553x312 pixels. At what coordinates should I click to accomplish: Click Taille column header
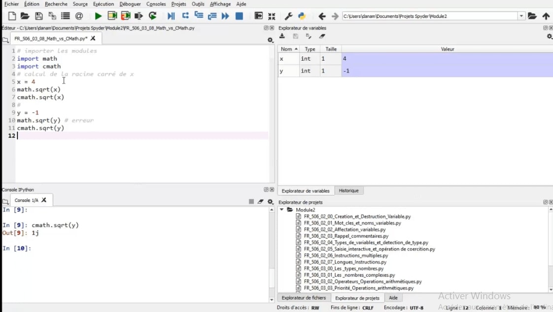(331, 49)
